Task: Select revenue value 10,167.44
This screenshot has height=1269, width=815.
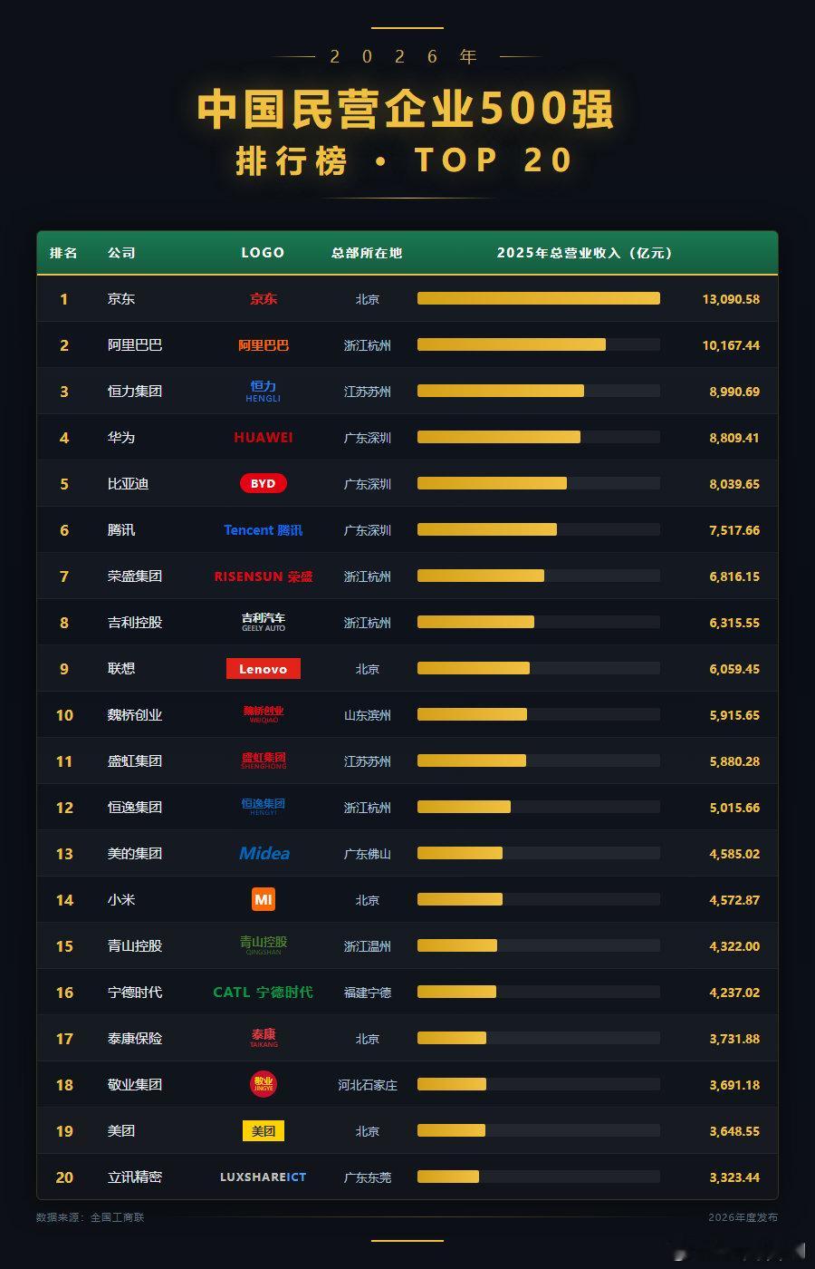Action: tap(731, 345)
